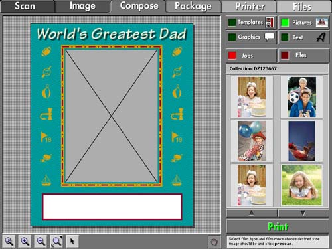
Task: Click the Graphics speech bubble icon
Action: click(x=269, y=37)
